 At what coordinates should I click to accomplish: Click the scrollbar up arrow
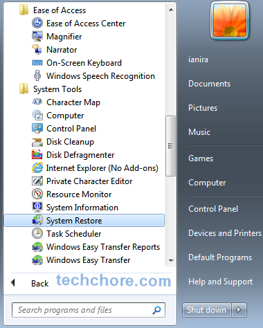171,10
